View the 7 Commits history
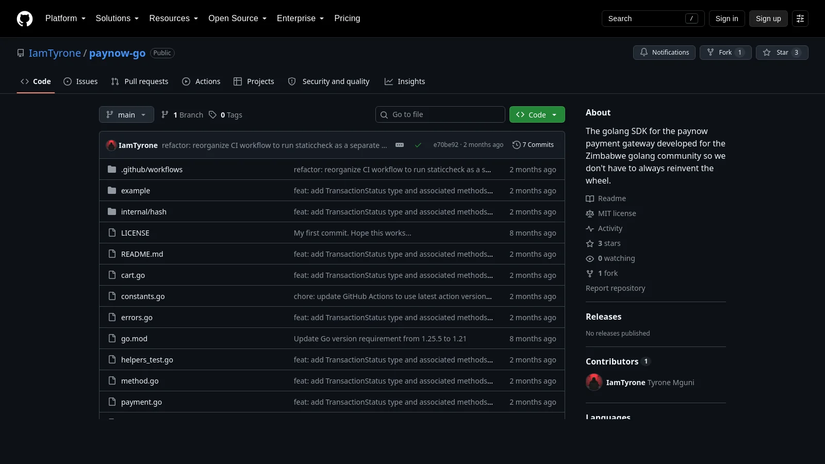Viewport: 825px width, 464px height. (x=533, y=145)
